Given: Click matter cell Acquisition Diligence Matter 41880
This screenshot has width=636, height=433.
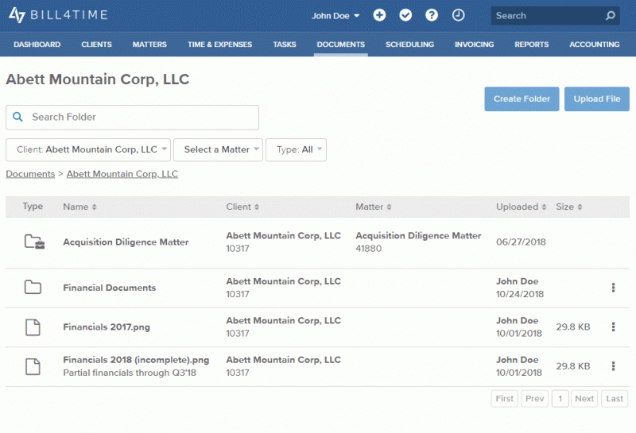Looking at the screenshot, I should coord(418,242).
